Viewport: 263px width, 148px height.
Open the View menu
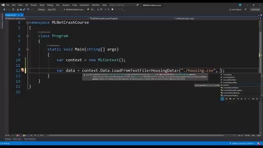click(x=20, y=5)
